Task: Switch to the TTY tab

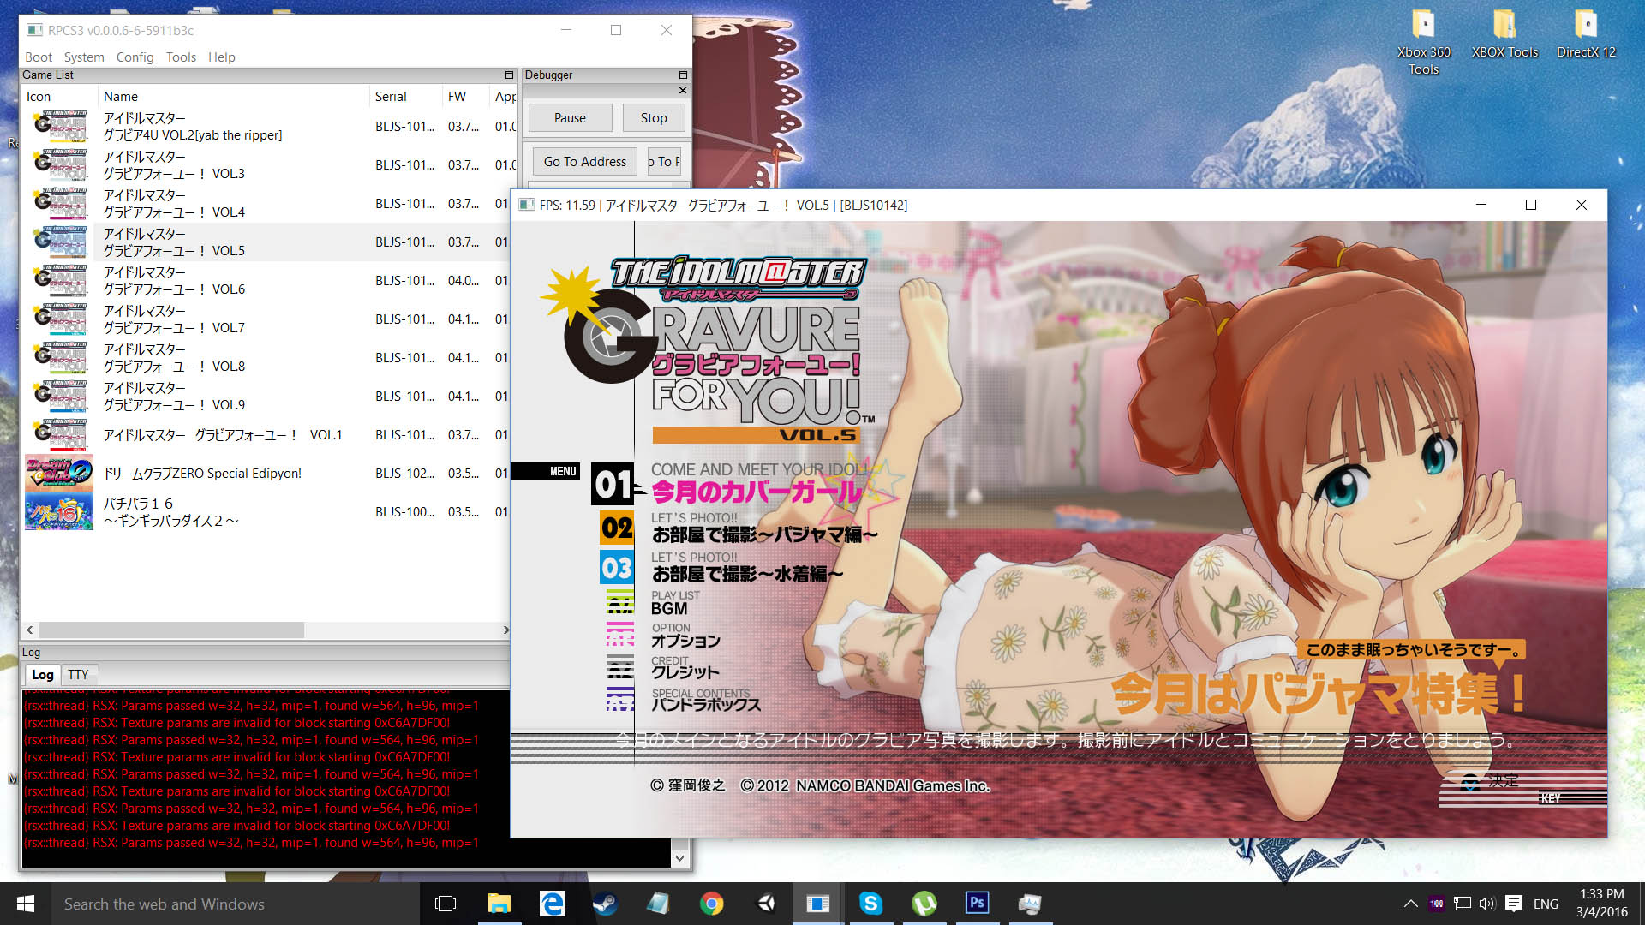Action: tap(78, 674)
